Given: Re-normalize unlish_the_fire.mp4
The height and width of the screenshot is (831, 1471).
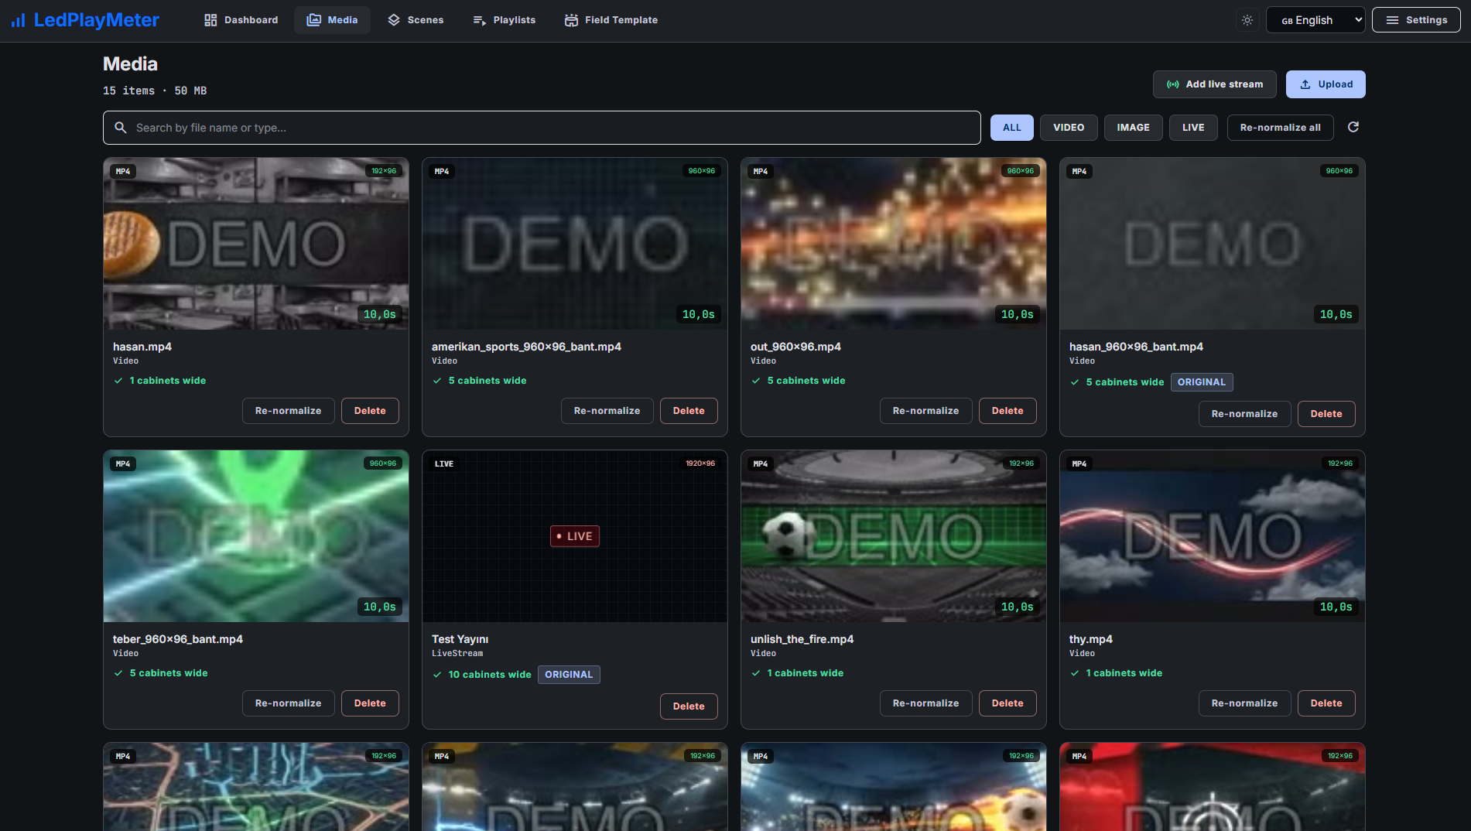Looking at the screenshot, I should 925,703.
